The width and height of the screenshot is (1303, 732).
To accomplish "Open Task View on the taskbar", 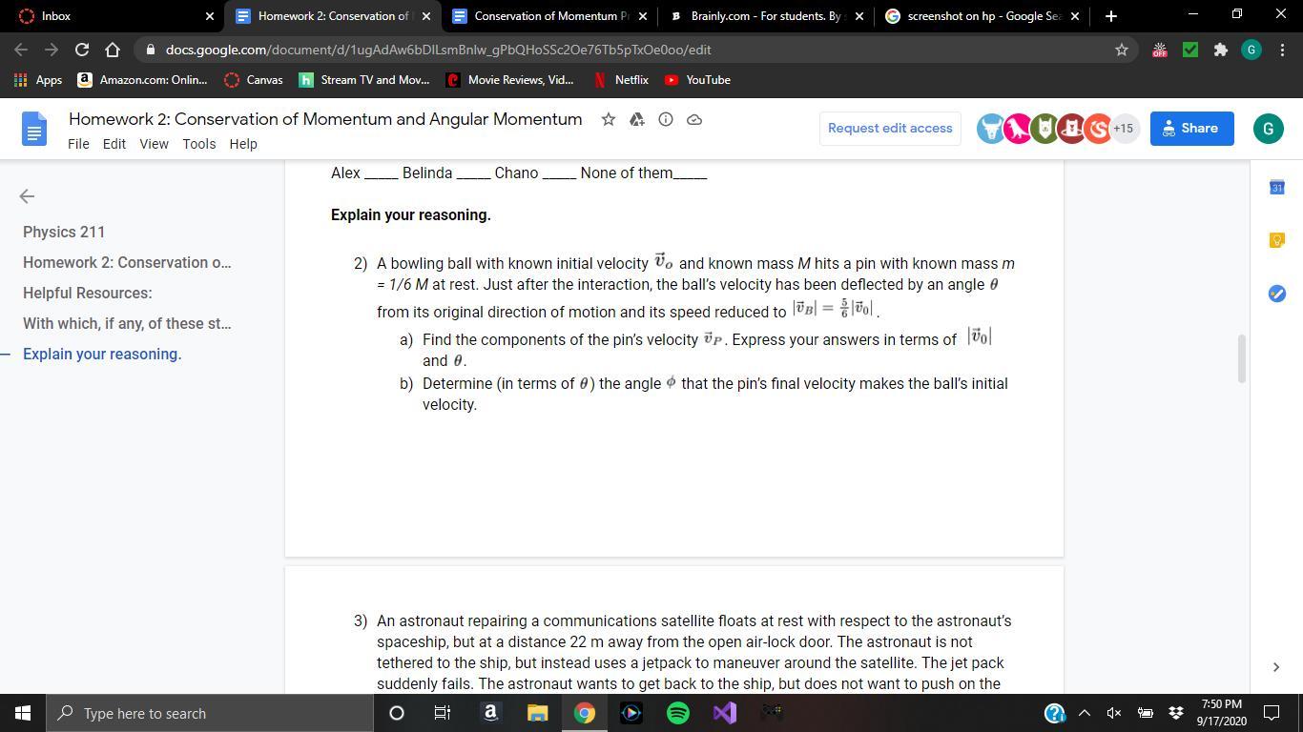I will 443,713.
